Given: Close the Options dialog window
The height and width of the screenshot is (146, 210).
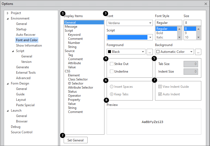Looking at the screenshot, I should [206, 4].
